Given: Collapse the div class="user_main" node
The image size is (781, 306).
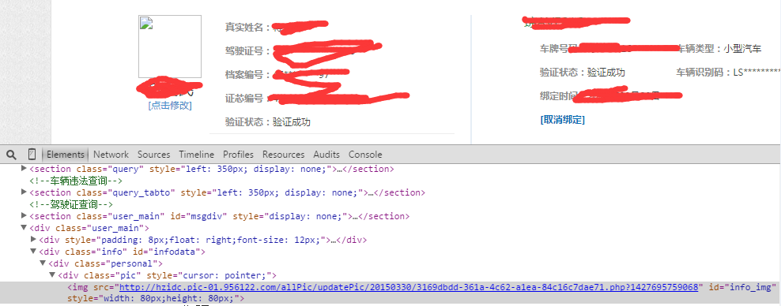Looking at the screenshot, I should tap(24, 228).
